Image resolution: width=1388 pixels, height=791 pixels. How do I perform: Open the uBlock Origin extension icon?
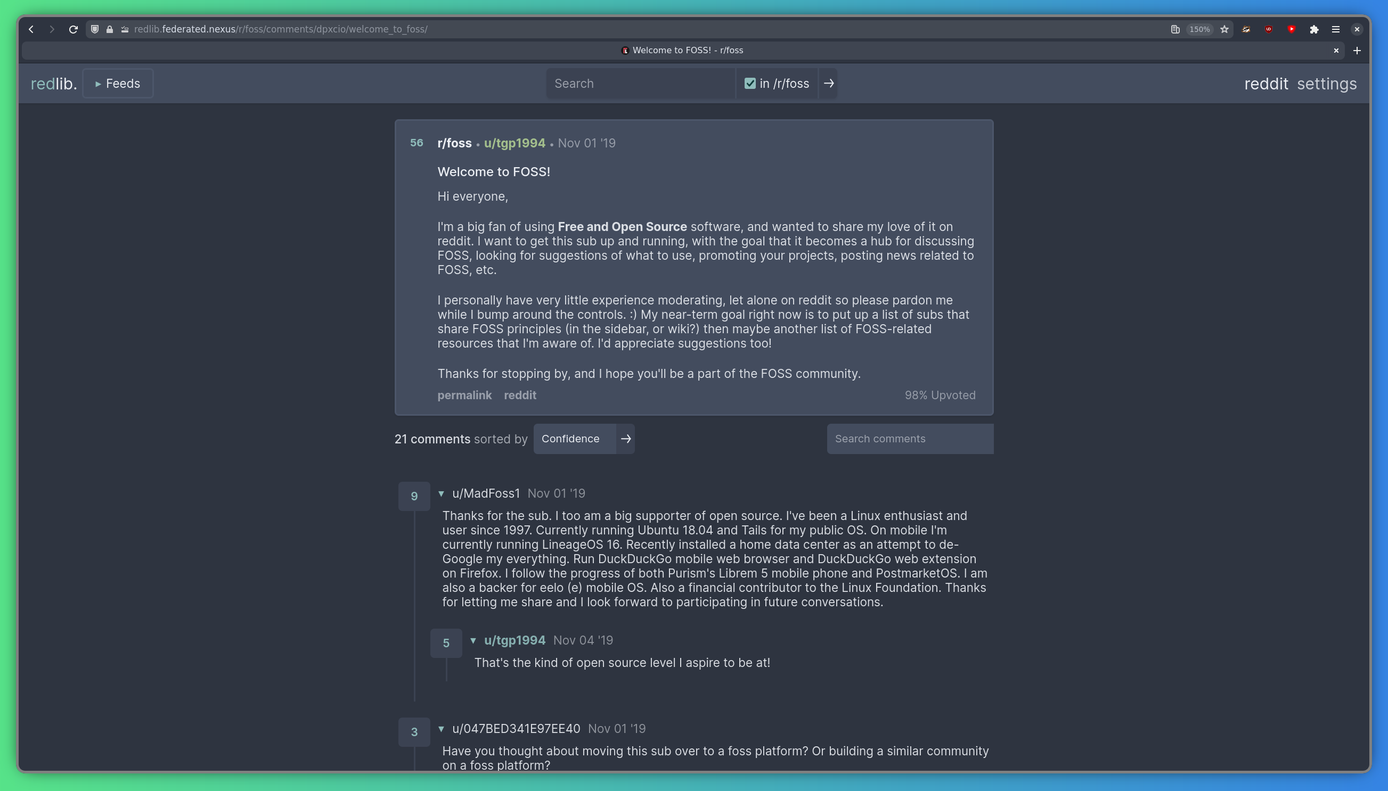coord(1269,29)
